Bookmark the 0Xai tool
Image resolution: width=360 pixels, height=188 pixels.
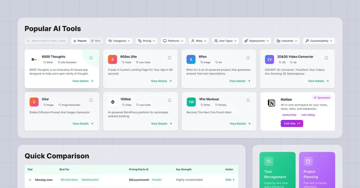click(x=91, y=100)
